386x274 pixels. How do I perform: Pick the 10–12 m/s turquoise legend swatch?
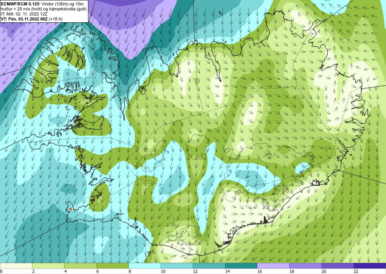coord(177,266)
